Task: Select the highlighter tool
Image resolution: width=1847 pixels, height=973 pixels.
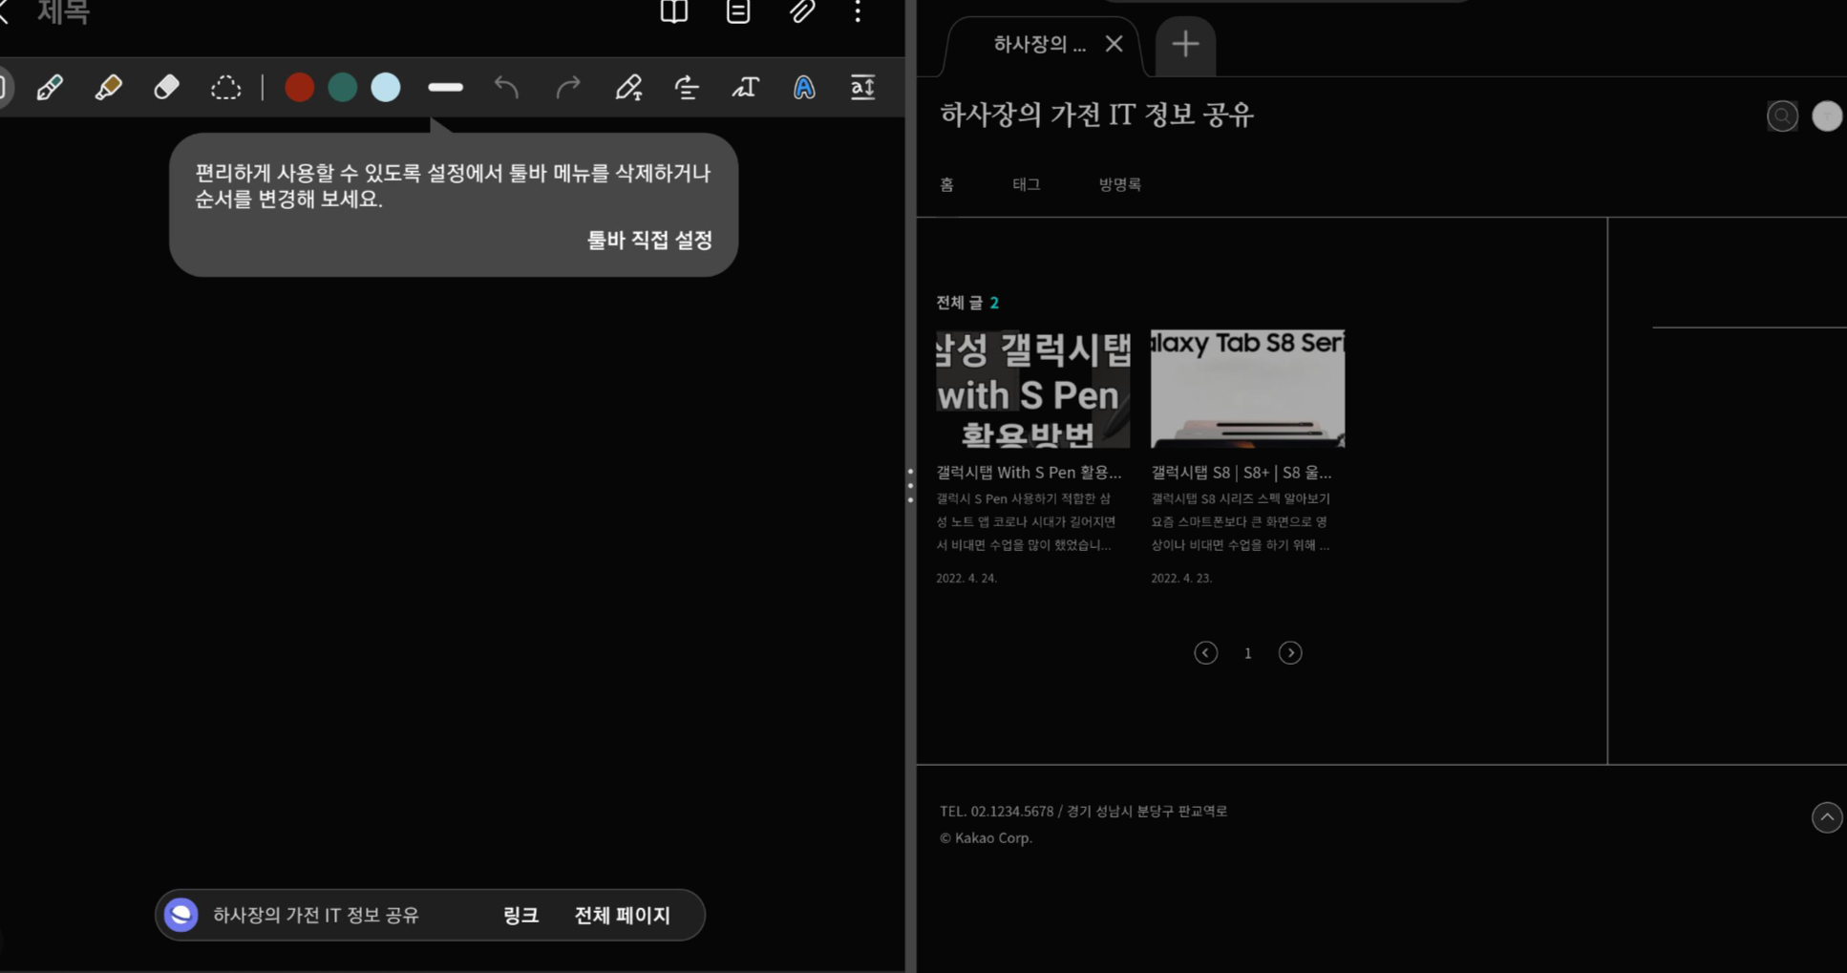Action: (x=108, y=88)
